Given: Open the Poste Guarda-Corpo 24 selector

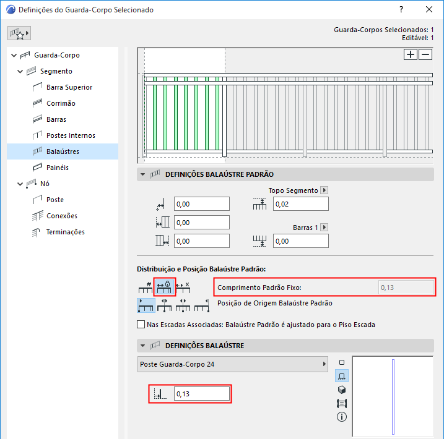Looking at the screenshot, I should pyautogui.click(x=232, y=364).
